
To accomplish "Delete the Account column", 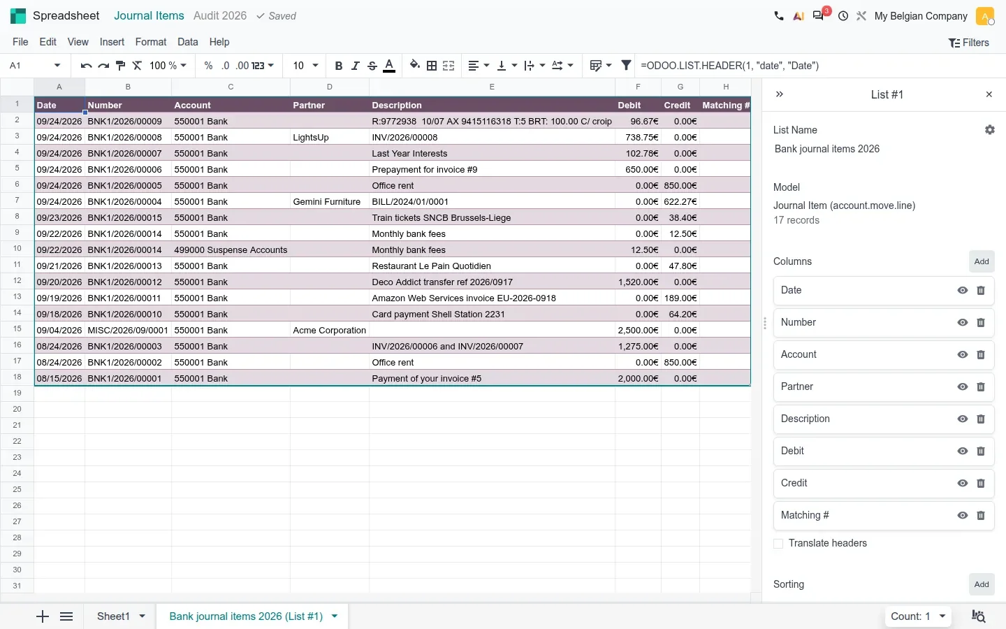I will 981,355.
